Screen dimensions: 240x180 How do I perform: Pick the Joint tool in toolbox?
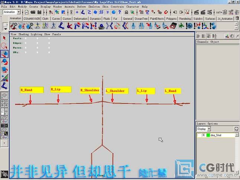4,86
